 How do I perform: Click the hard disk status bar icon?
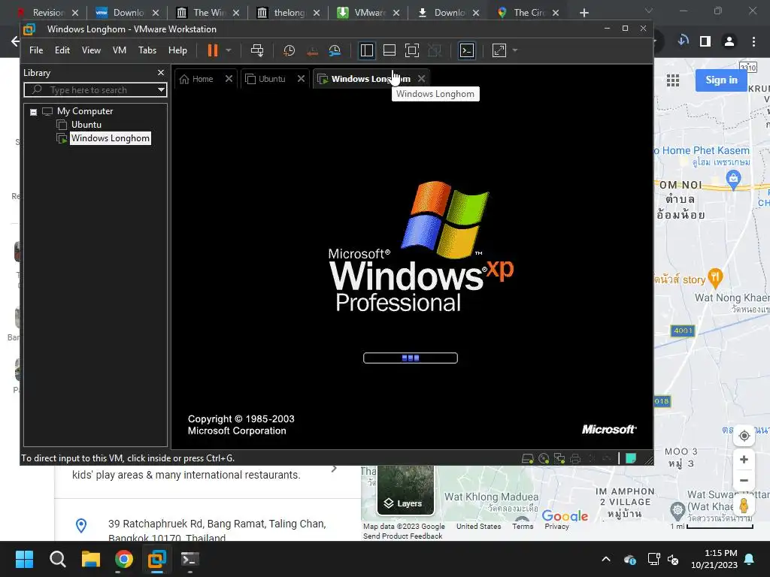[527, 458]
